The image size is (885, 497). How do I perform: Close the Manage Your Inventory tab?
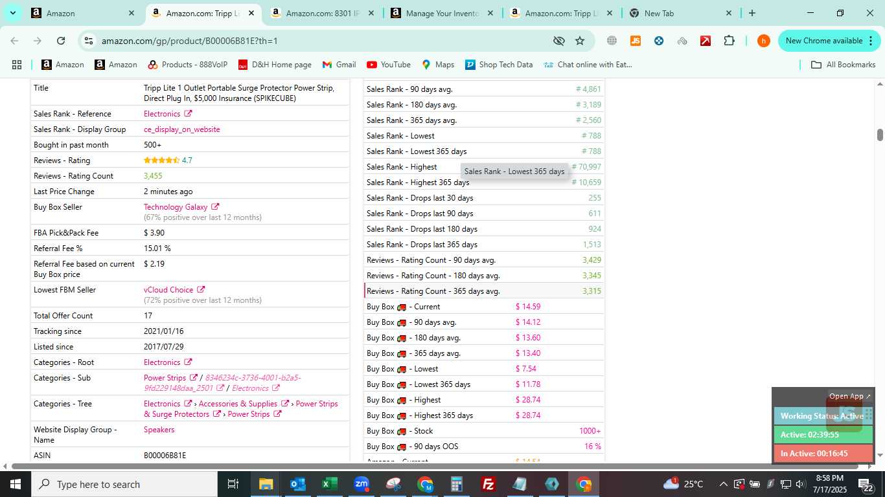490,13
